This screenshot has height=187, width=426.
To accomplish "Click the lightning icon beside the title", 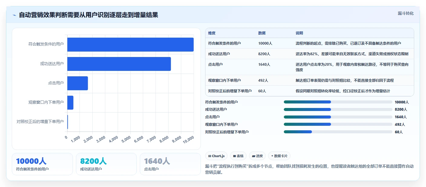I will [14, 15].
